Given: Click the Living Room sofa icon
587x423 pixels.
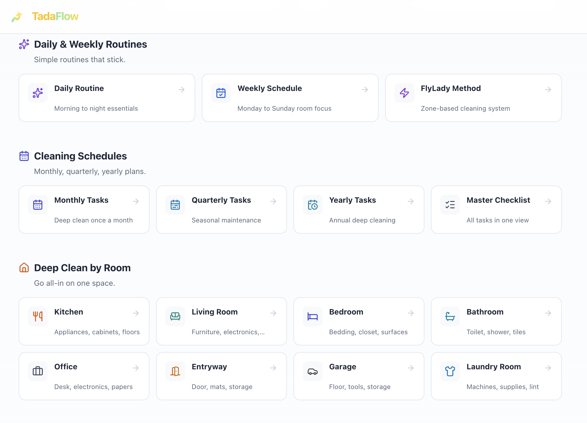Looking at the screenshot, I should point(175,316).
